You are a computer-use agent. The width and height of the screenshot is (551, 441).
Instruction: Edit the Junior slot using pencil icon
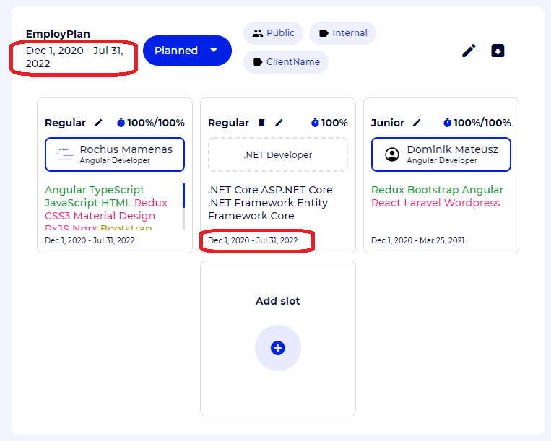pos(417,123)
